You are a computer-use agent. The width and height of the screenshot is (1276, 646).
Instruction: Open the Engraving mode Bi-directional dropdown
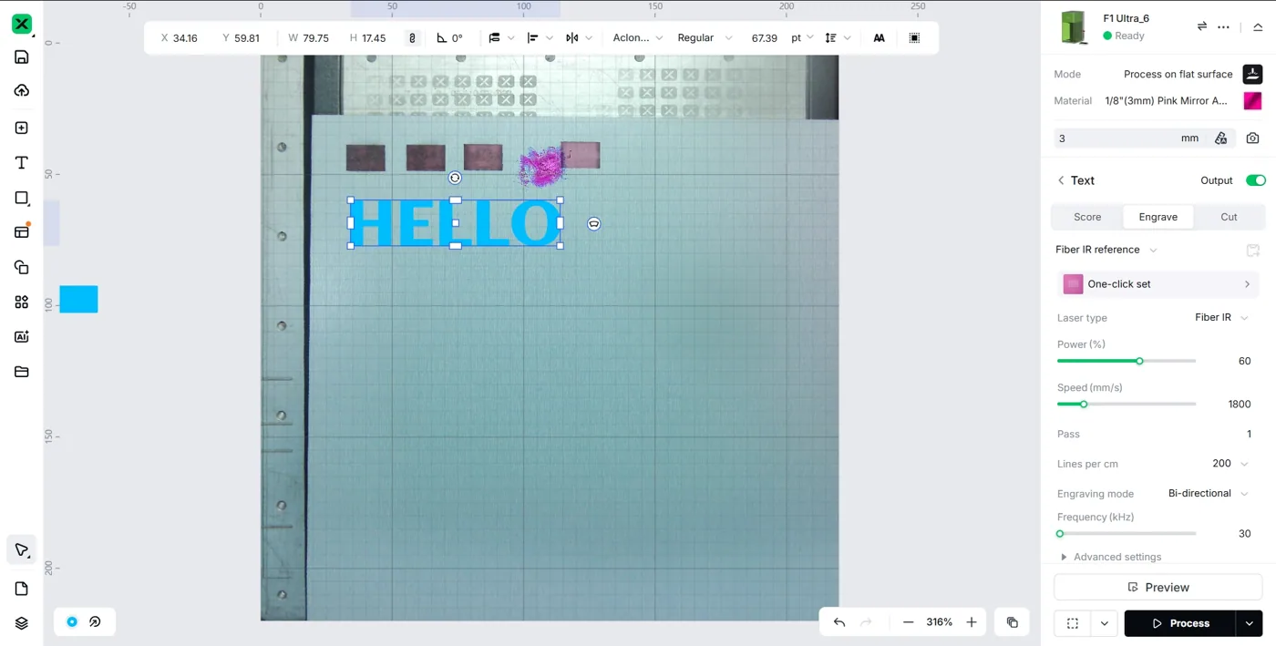click(x=1208, y=493)
